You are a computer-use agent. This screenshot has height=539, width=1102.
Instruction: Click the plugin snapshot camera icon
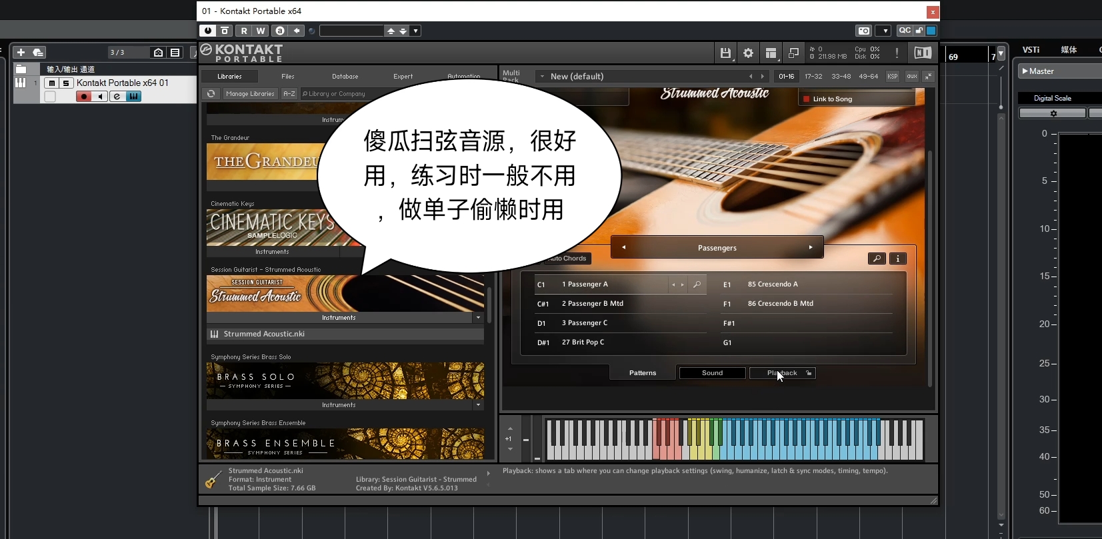point(864,31)
